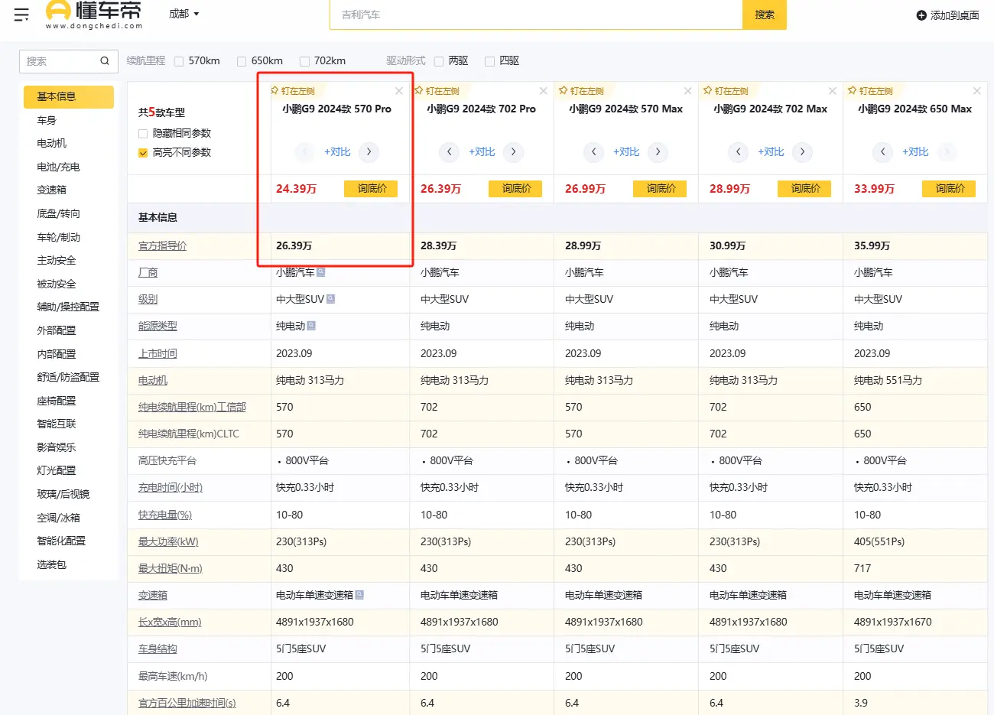Image resolution: width=994 pixels, height=715 pixels.
Task: Click 询底价 for the 33.99万 model
Action: (949, 188)
